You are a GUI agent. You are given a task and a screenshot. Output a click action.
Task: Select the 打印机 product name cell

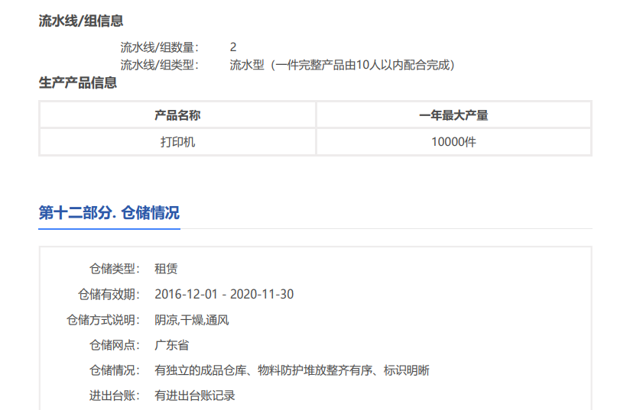[177, 142]
